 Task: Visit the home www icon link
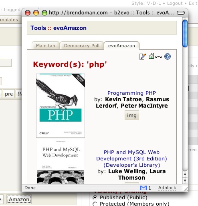tap(155, 56)
